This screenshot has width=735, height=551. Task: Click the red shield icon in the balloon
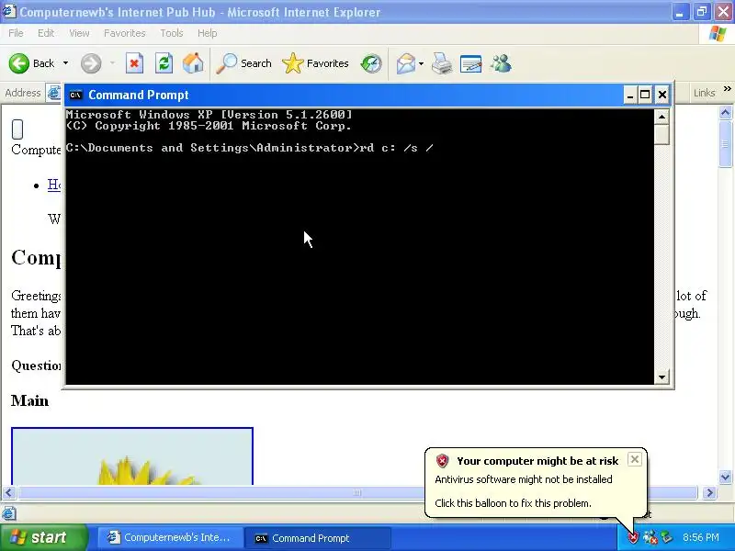pos(442,461)
